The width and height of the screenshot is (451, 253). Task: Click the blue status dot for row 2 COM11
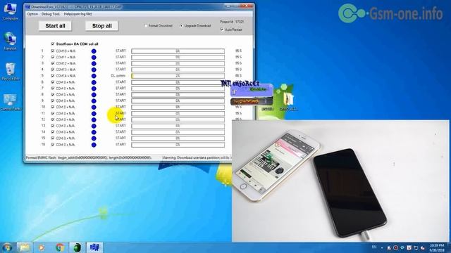tap(94, 58)
